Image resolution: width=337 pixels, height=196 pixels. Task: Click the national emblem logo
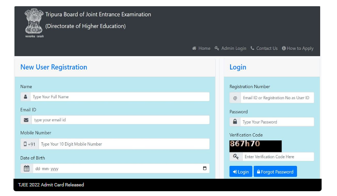tap(34, 23)
